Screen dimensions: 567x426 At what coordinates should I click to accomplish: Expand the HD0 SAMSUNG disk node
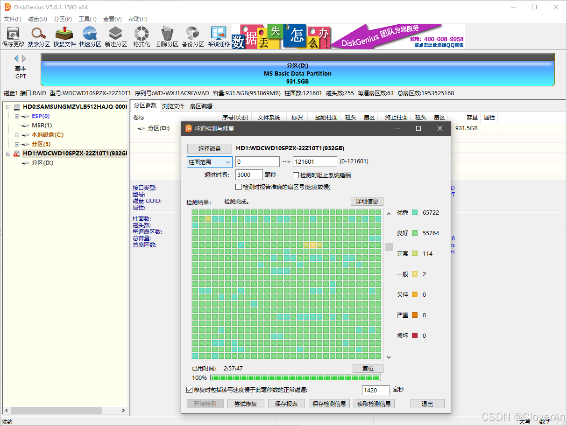click(8, 107)
